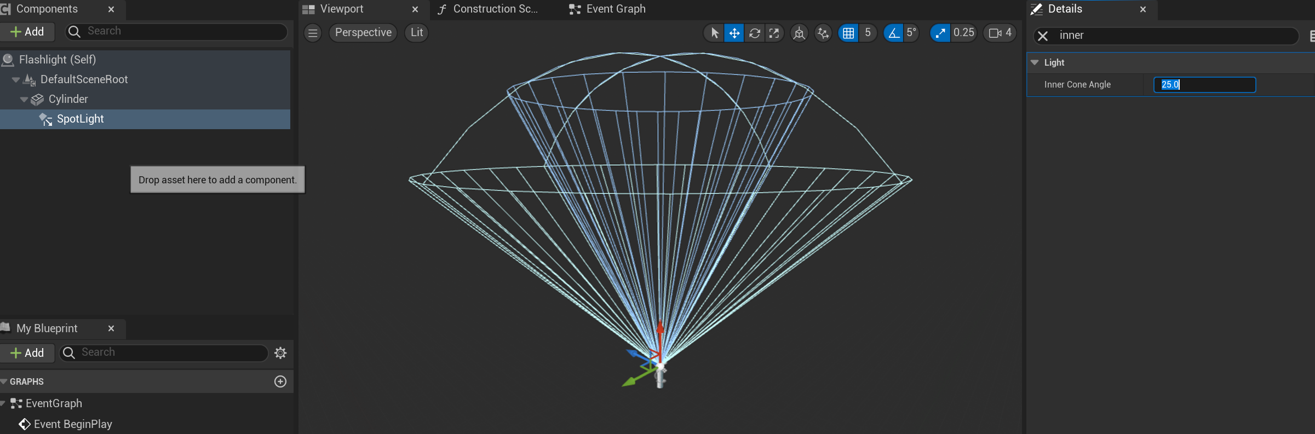Choose the Scale gizmo tool
This screenshot has width=1315, height=434.
pos(774,33)
